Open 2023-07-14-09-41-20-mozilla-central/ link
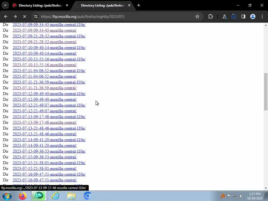The image size is (268, 201). click(x=44, y=146)
